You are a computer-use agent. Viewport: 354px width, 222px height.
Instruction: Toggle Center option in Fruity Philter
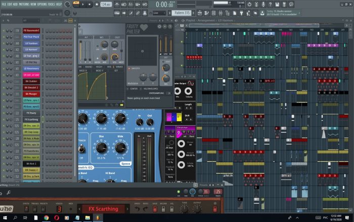coord(128,89)
